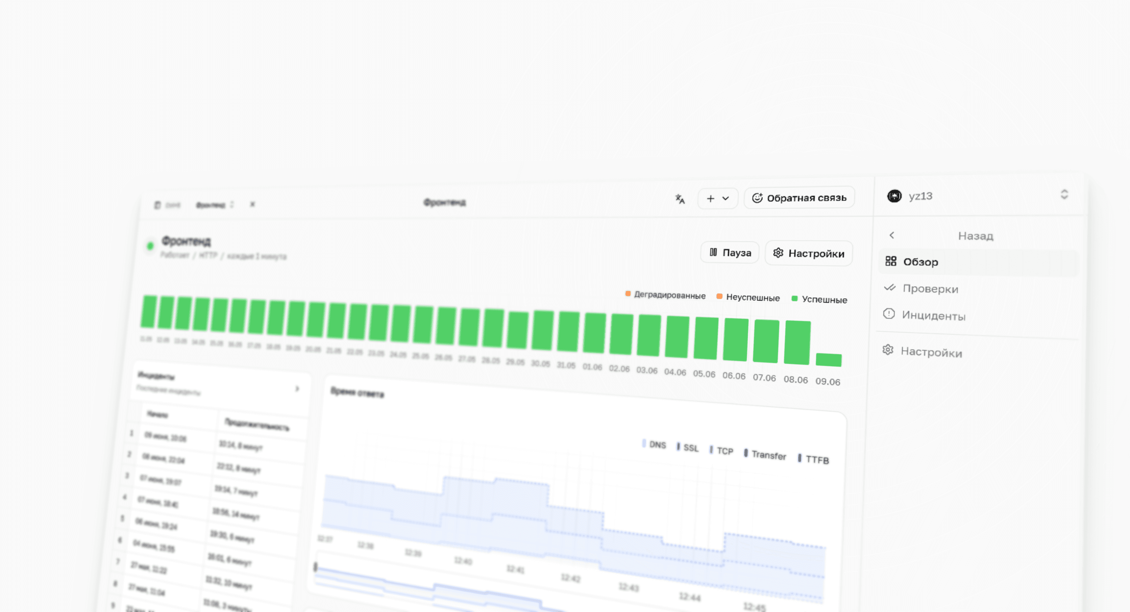
Task: Toggle TCP series in response chart
Action: (x=721, y=451)
